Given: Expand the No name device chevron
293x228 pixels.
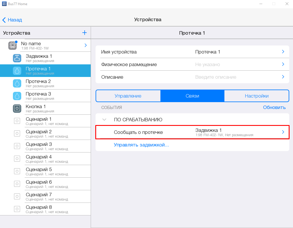Looking at the screenshot, I should pos(86,45).
